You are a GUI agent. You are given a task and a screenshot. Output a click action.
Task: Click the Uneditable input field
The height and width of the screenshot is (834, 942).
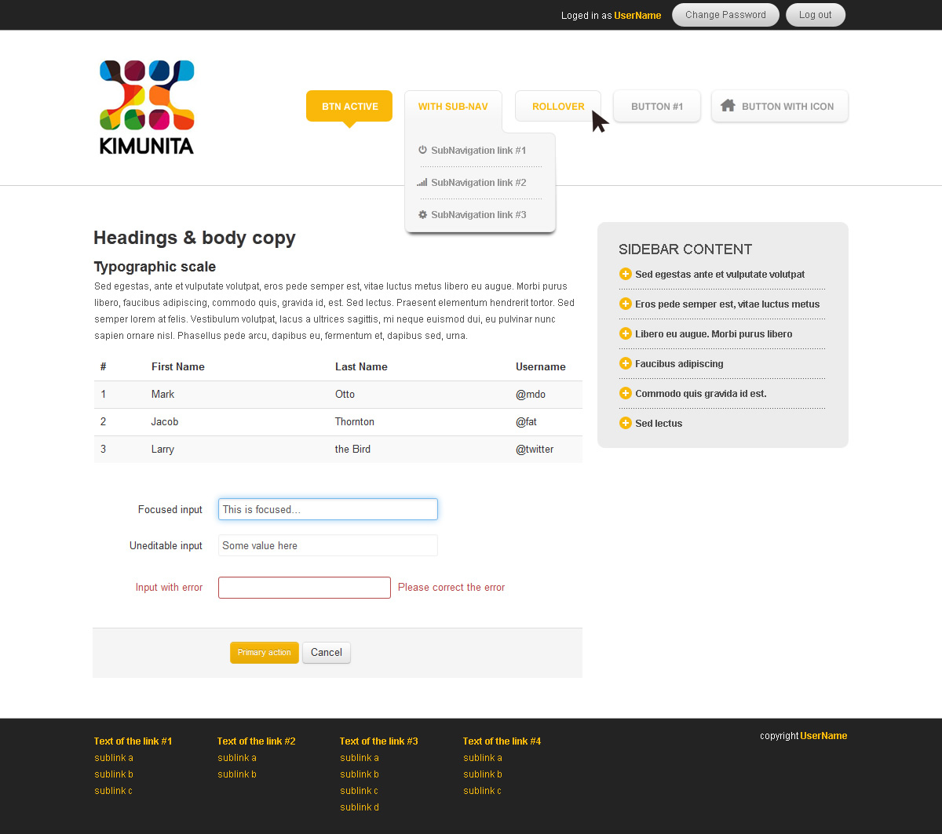(x=328, y=545)
